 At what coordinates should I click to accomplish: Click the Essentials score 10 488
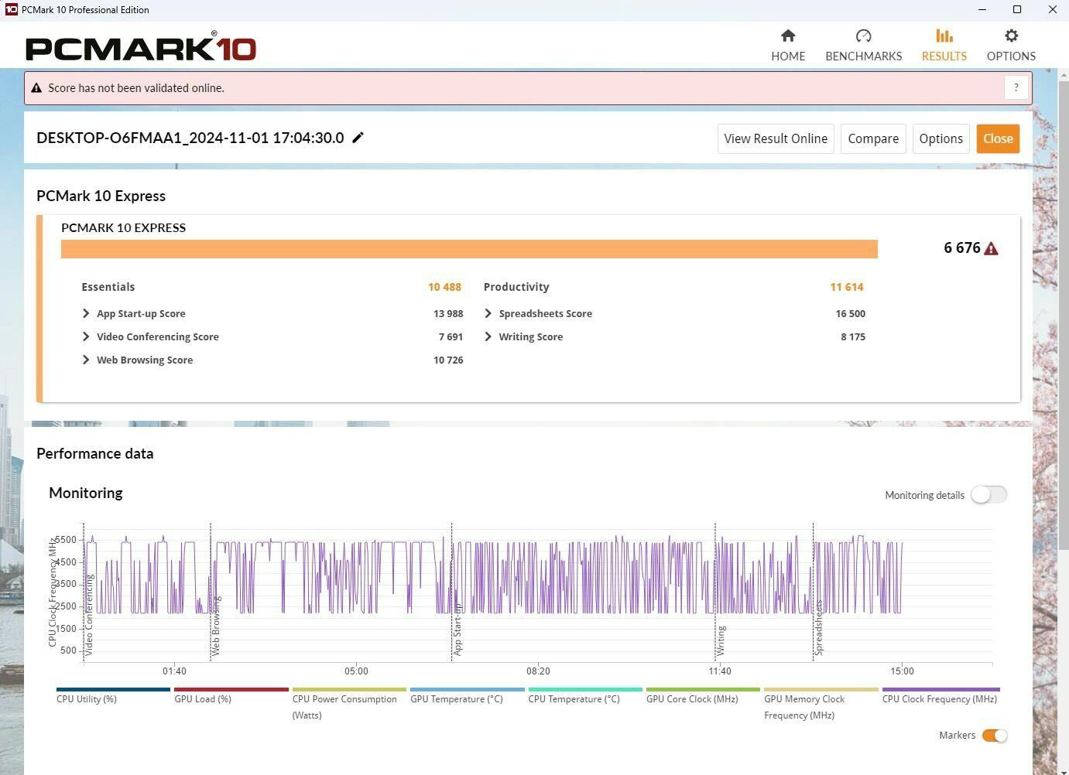444,287
